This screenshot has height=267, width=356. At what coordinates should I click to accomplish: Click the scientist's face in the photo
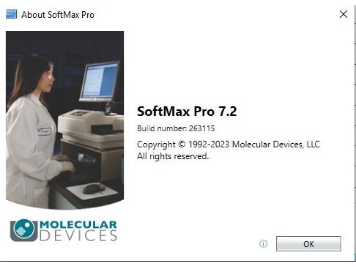pos(49,77)
